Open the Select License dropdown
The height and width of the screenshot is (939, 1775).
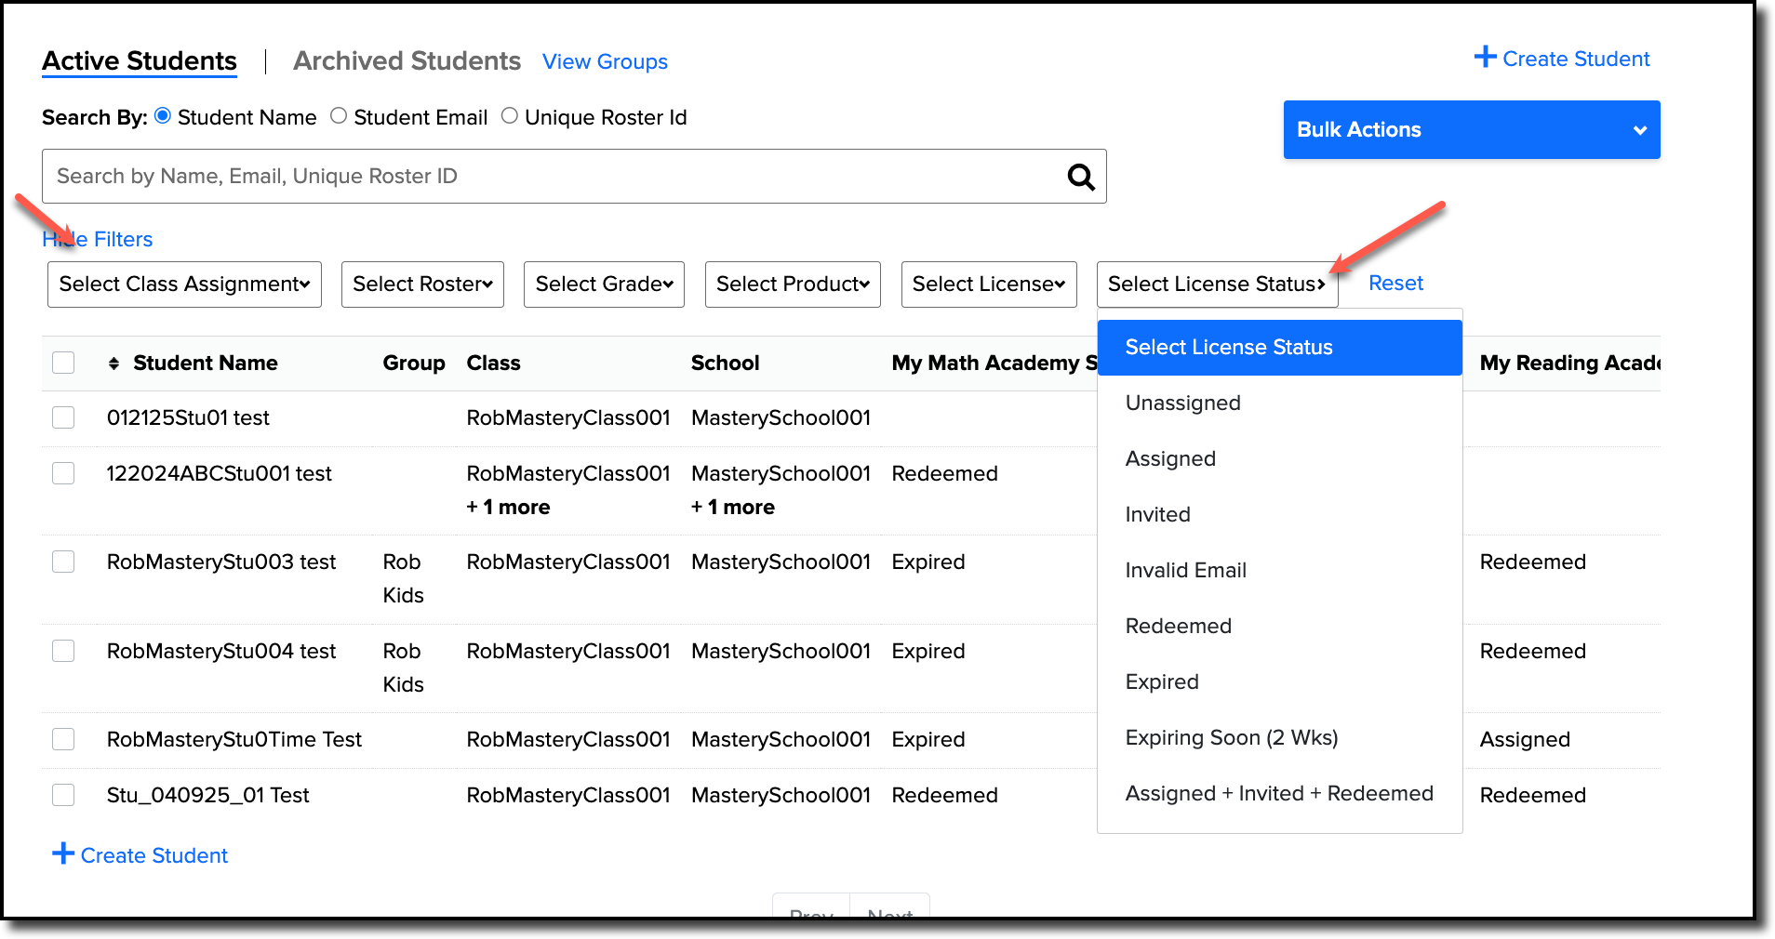(988, 284)
